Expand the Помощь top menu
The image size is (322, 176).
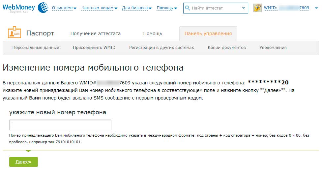click(x=167, y=8)
